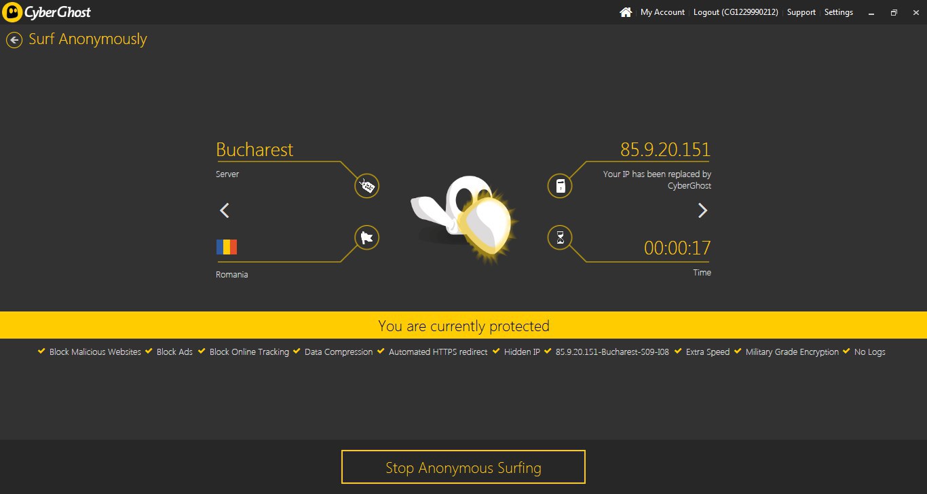Click the Romania country label
927x494 pixels.
click(x=232, y=275)
